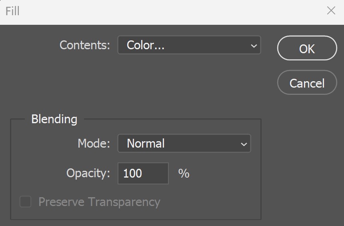Toggle the Preserve Transparency checkbox
344x226 pixels.
[26, 202]
